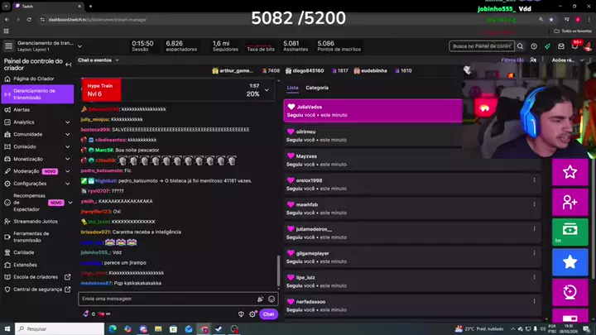Screen dimensions: 596x335
Task: Click the emoji picker in the message box
Action: pos(272,299)
